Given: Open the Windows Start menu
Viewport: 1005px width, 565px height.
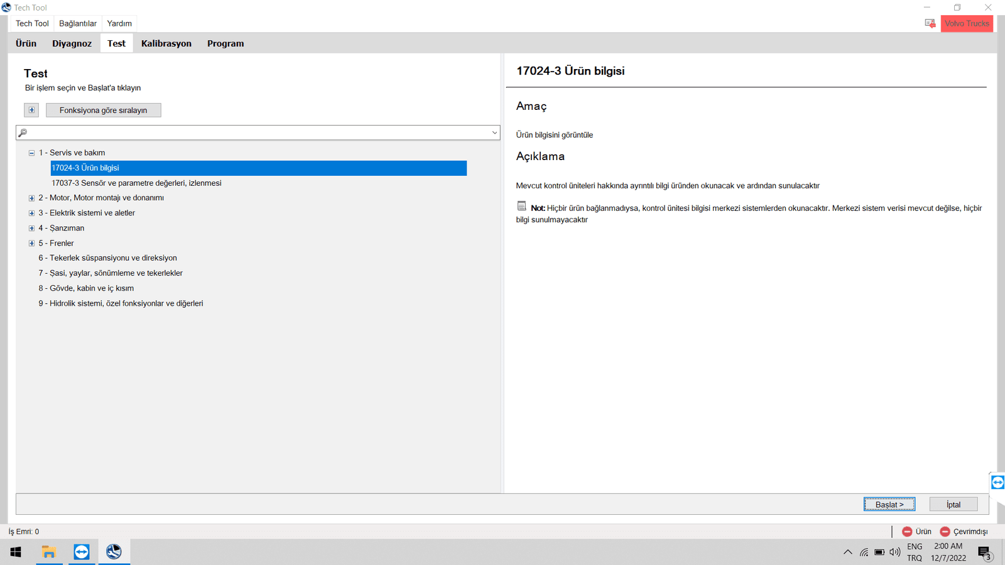Looking at the screenshot, I should pos(16,552).
